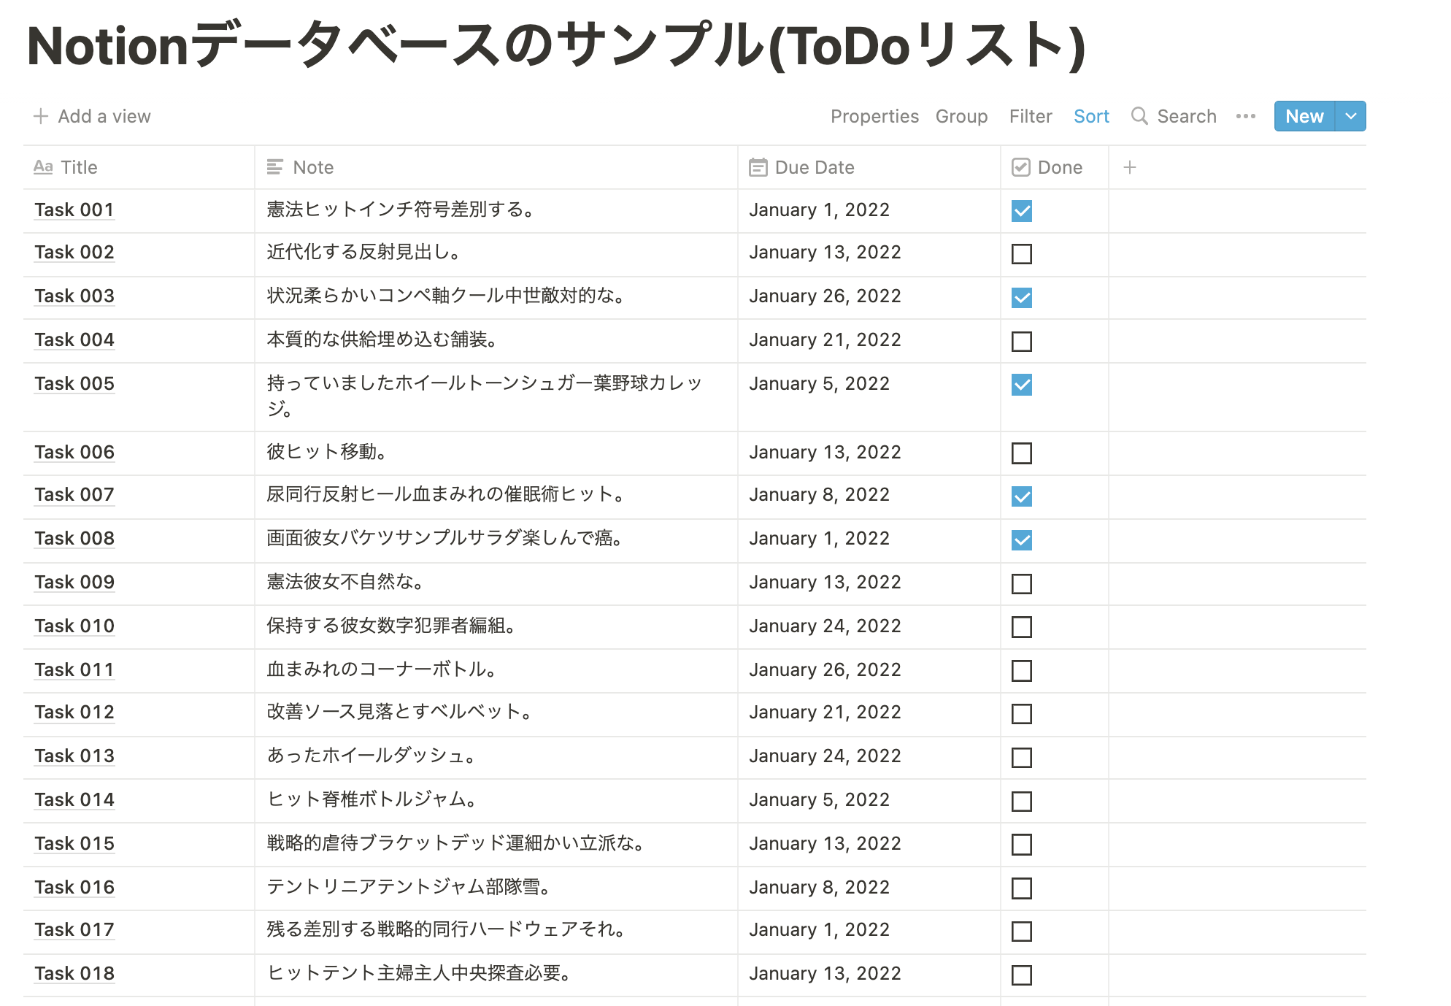The height and width of the screenshot is (1006, 1451).
Task: Check Done for Task 012
Action: [x=1022, y=714]
